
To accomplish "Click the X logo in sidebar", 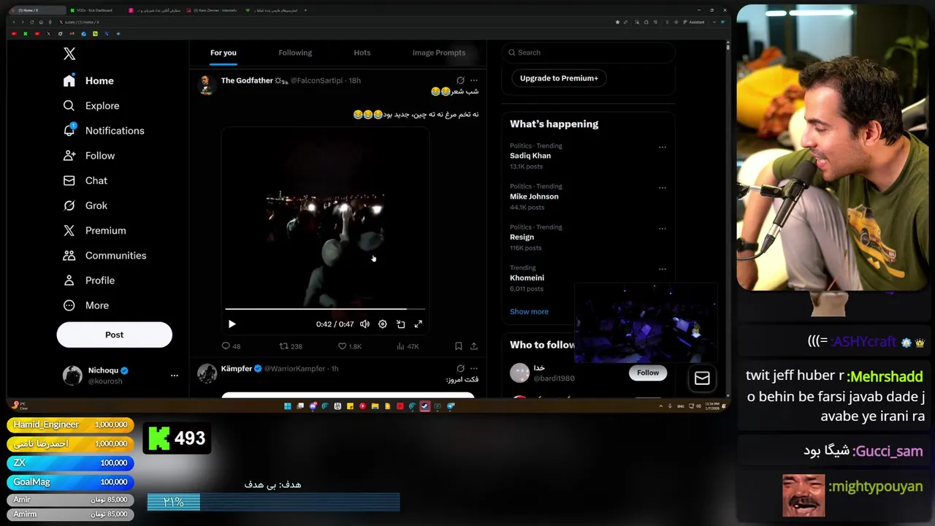I will pyautogui.click(x=69, y=53).
